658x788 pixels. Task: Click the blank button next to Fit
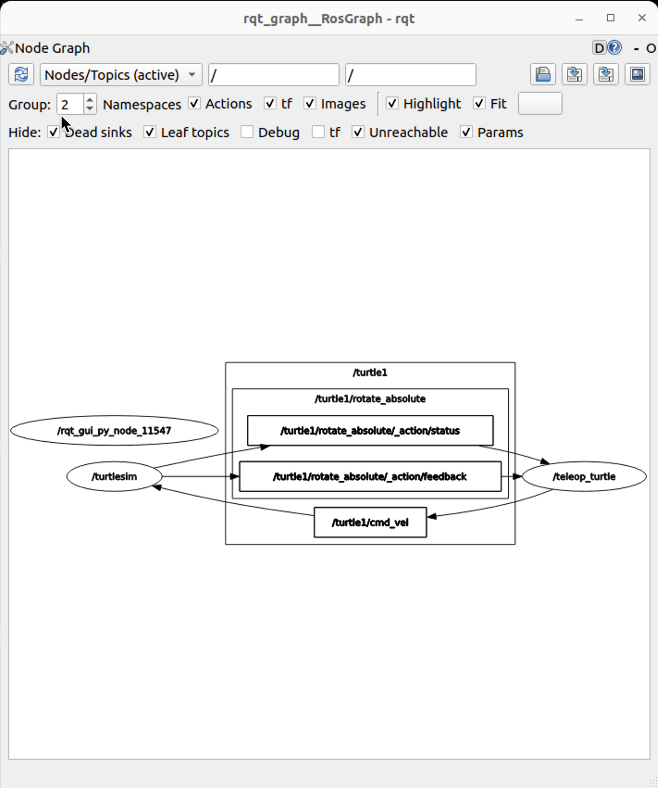coord(540,104)
